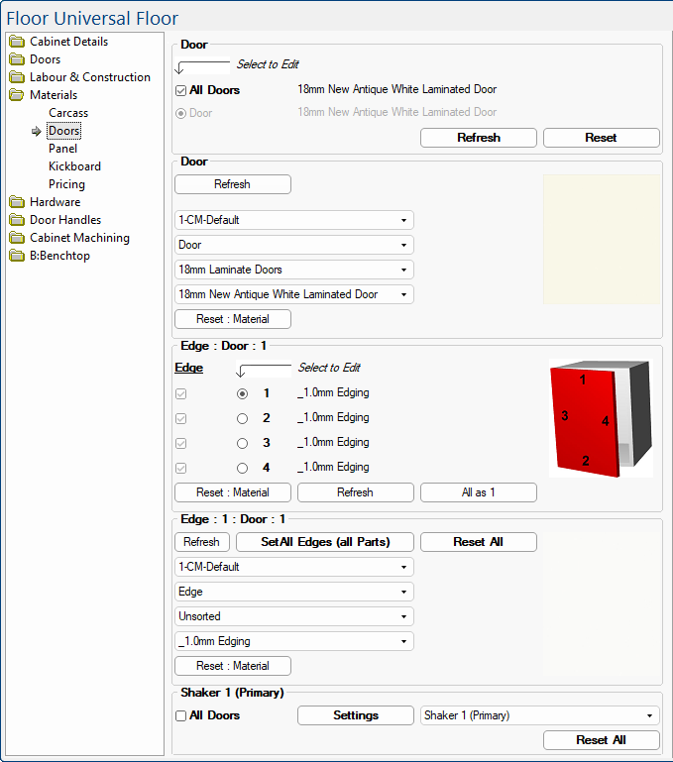This screenshot has width=673, height=762.
Task: Select Carcass under Materials
Action: 68,113
